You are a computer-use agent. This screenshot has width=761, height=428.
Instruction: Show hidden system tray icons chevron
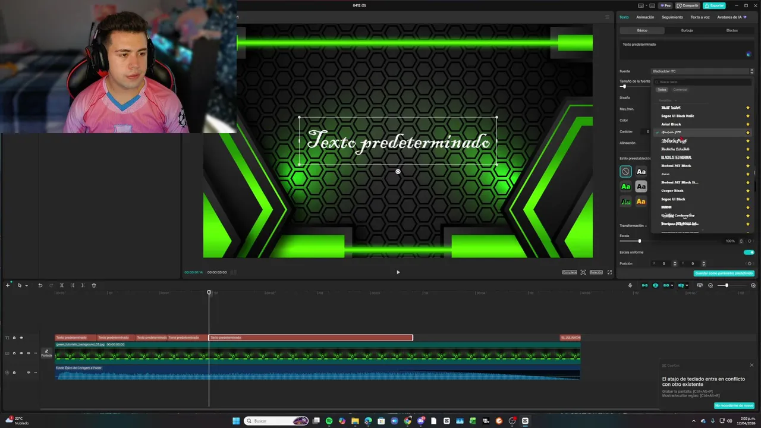(693, 421)
